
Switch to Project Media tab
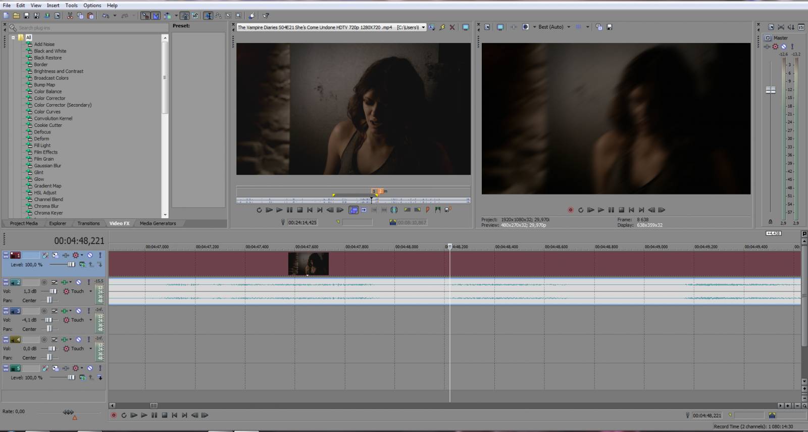click(x=24, y=223)
